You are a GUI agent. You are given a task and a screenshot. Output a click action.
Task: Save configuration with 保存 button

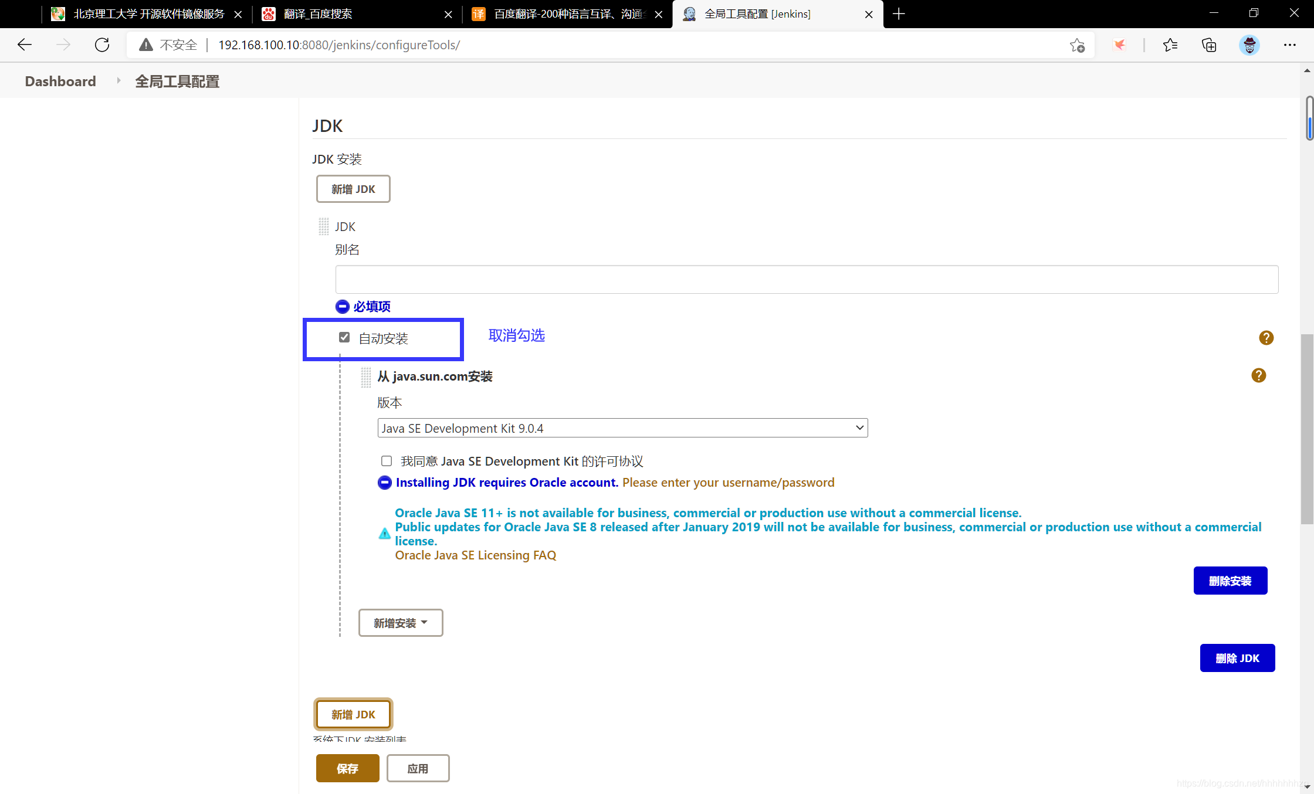point(347,768)
